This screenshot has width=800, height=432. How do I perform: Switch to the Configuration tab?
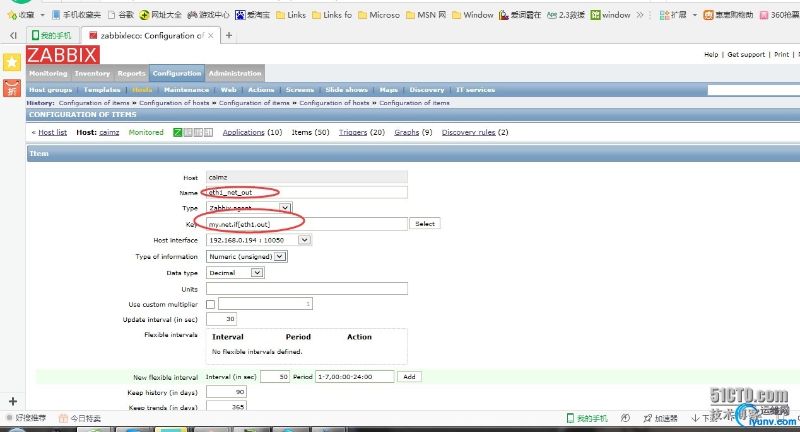pos(177,74)
